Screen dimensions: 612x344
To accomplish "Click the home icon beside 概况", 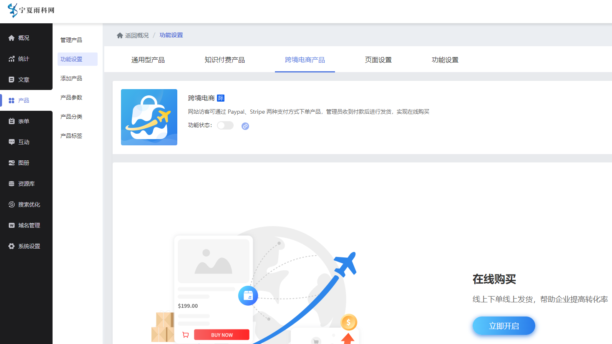I will 12,38.
